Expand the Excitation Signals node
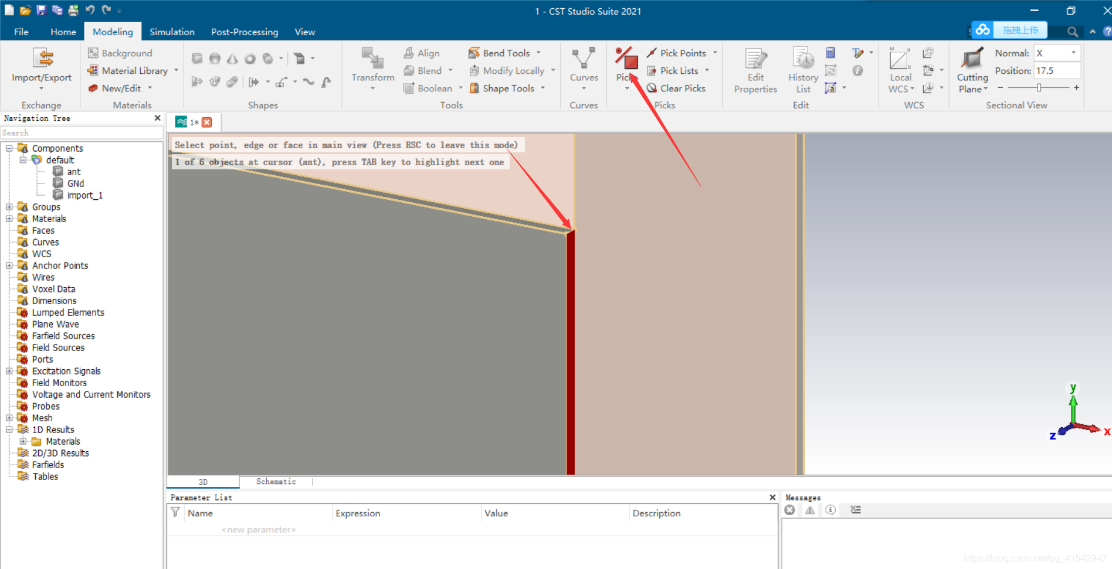This screenshot has width=1112, height=569. [9, 371]
